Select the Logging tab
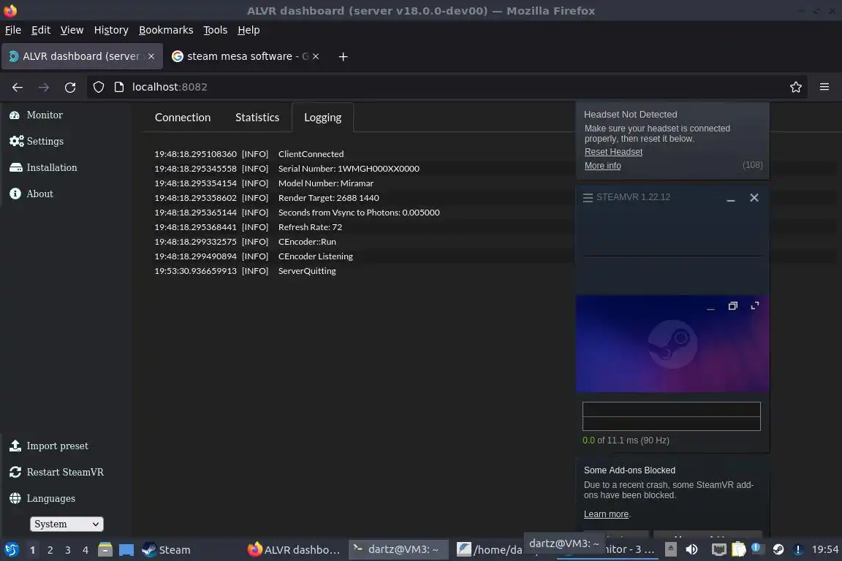 click(323, 118)
